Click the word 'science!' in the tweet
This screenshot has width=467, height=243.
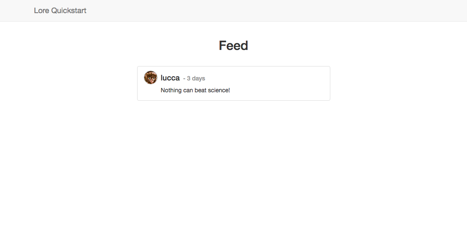[219, 90]
